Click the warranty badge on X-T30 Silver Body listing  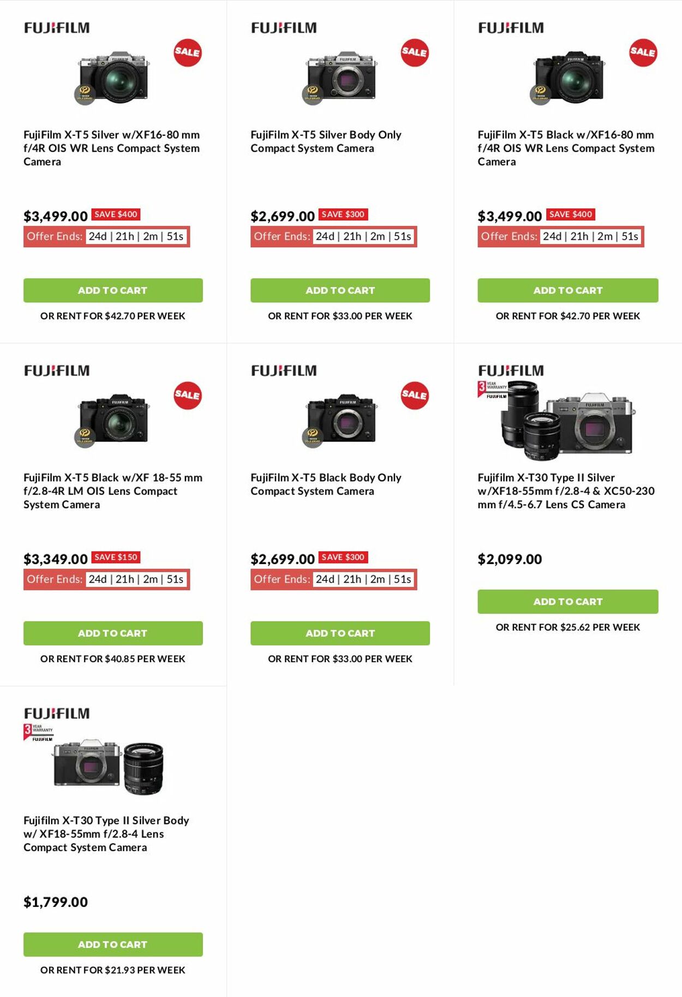pyautogui.click(x=38, y=733)
